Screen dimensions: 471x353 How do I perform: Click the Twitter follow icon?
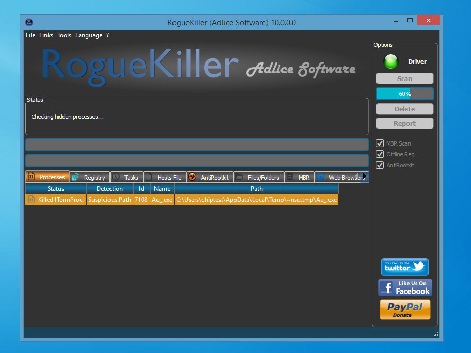pos(404,267)
